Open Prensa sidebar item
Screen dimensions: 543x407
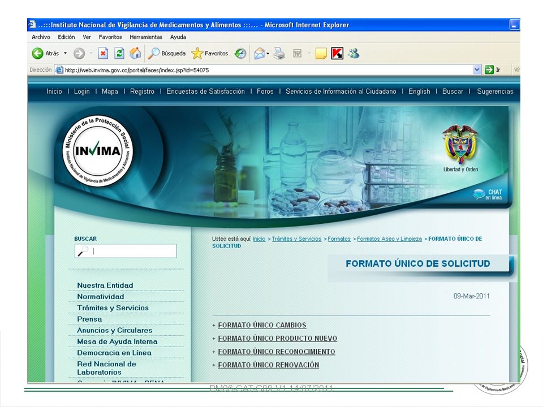(x=89, y=319)
